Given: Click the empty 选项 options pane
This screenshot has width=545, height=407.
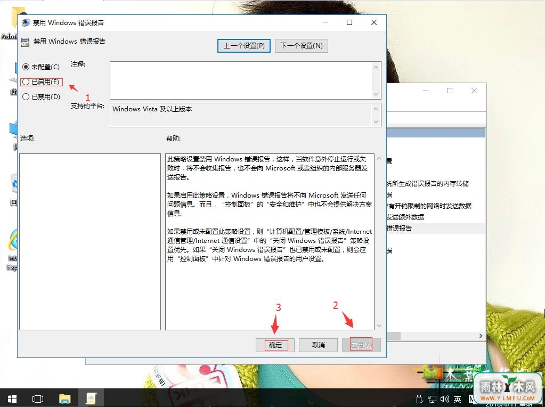Looking at the screenshot, I should 90,242.
